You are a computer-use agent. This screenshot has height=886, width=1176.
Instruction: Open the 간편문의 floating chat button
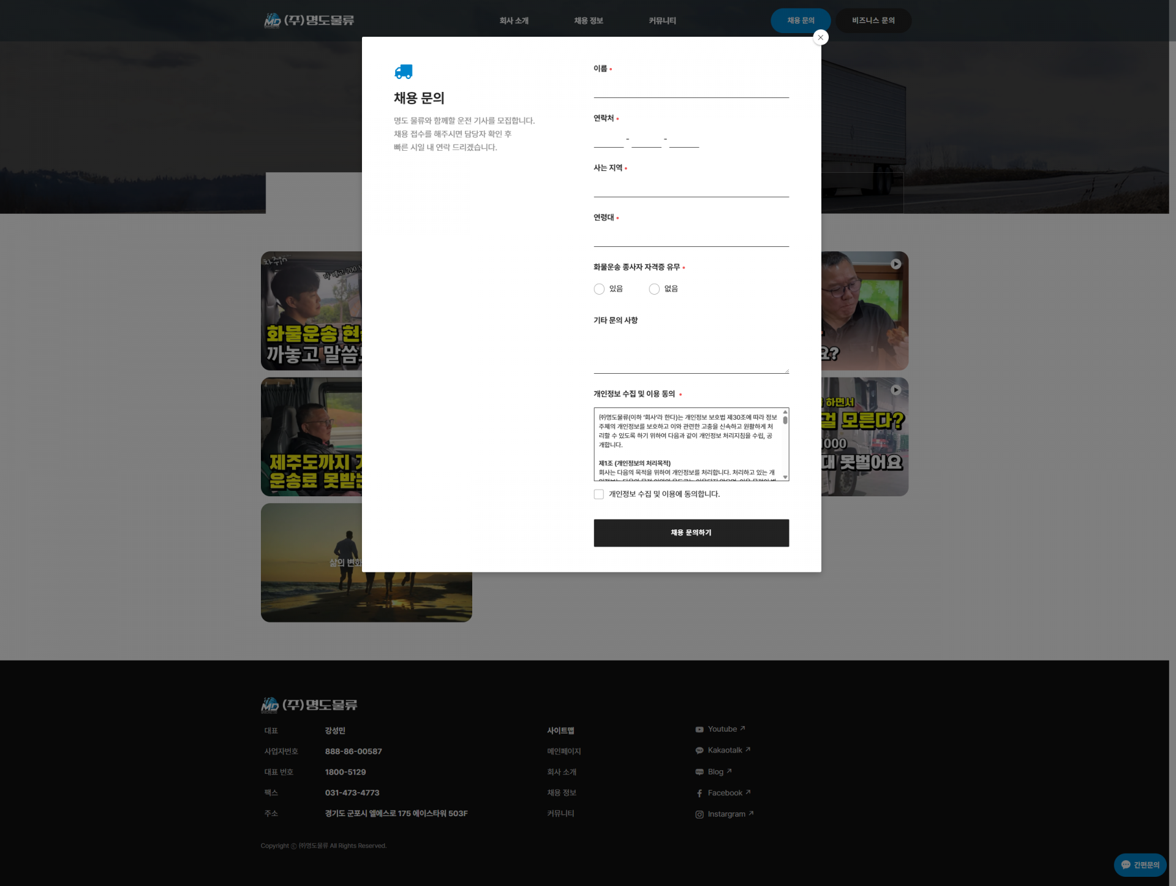click(1139, 865)
